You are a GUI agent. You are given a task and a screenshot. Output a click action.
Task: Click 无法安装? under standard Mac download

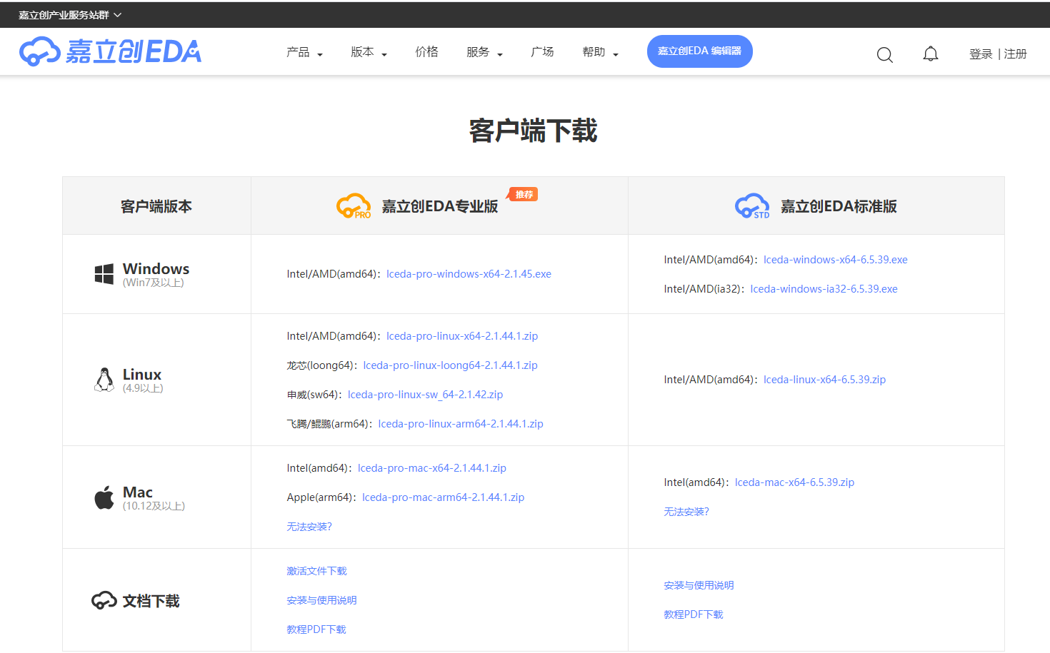(686, 512)
